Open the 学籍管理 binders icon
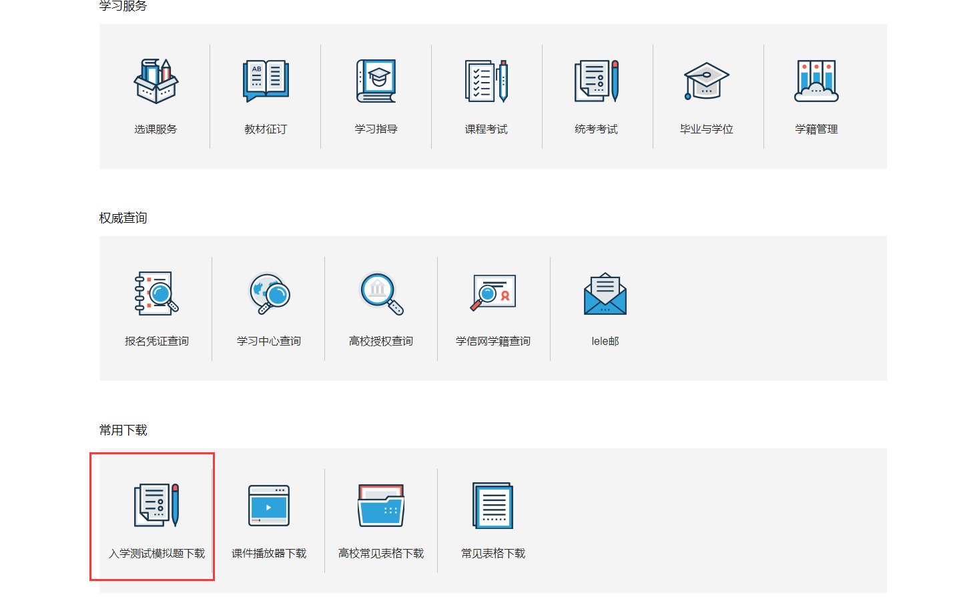Viewport: 953px width, 597px height. [x=816, y=81]
